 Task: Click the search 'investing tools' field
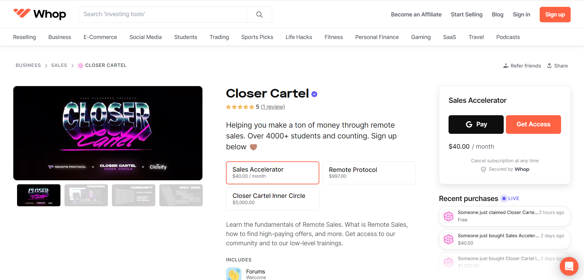point(161,14)
